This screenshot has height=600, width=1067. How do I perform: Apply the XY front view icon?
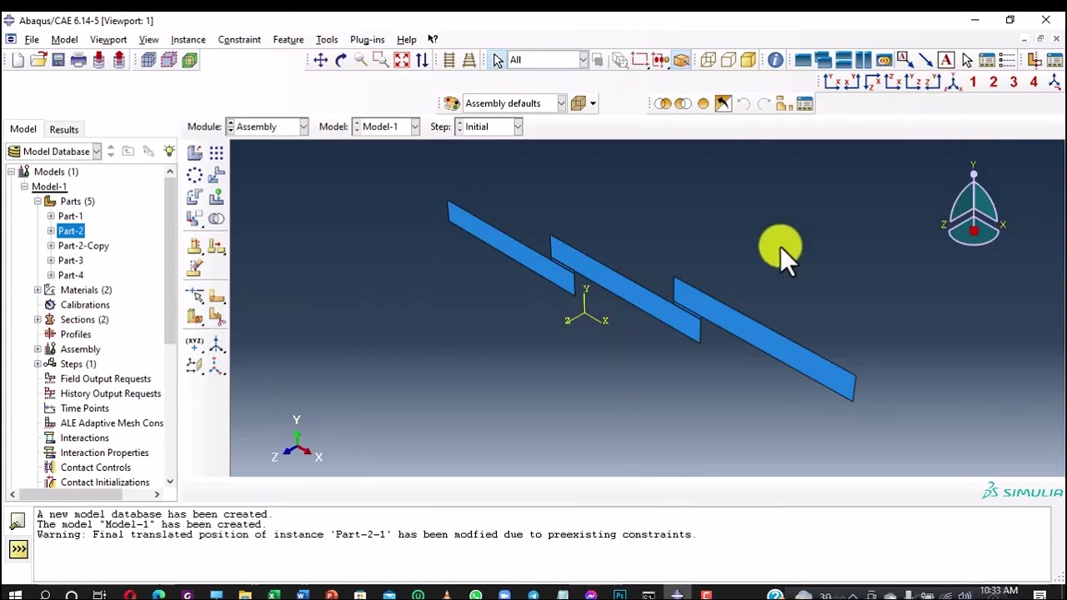click(x=831, y=82)
